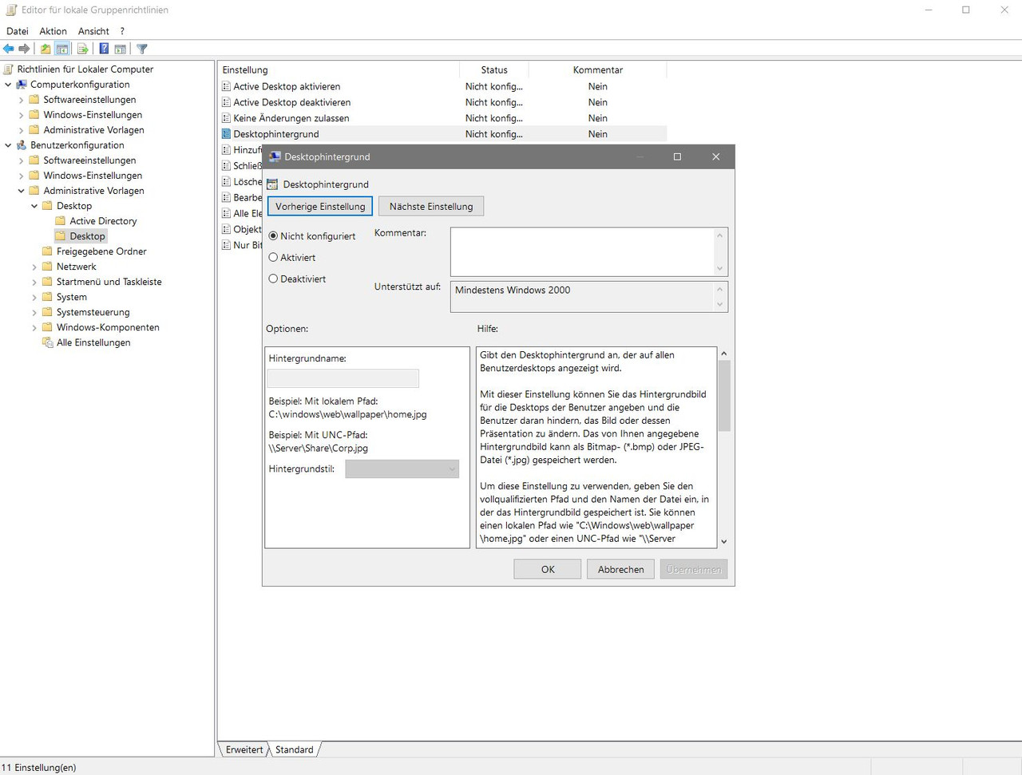Click the policy icon of the Nur Bit... row
This screenshot has height=775, width=1022.
tap(227, 246)
